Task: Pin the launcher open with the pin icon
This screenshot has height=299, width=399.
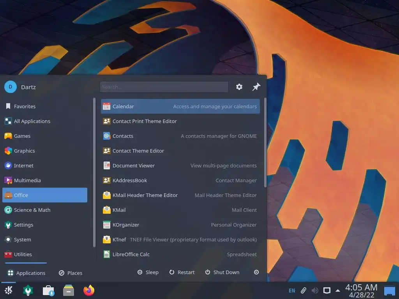Action: (x=256, y=87)
